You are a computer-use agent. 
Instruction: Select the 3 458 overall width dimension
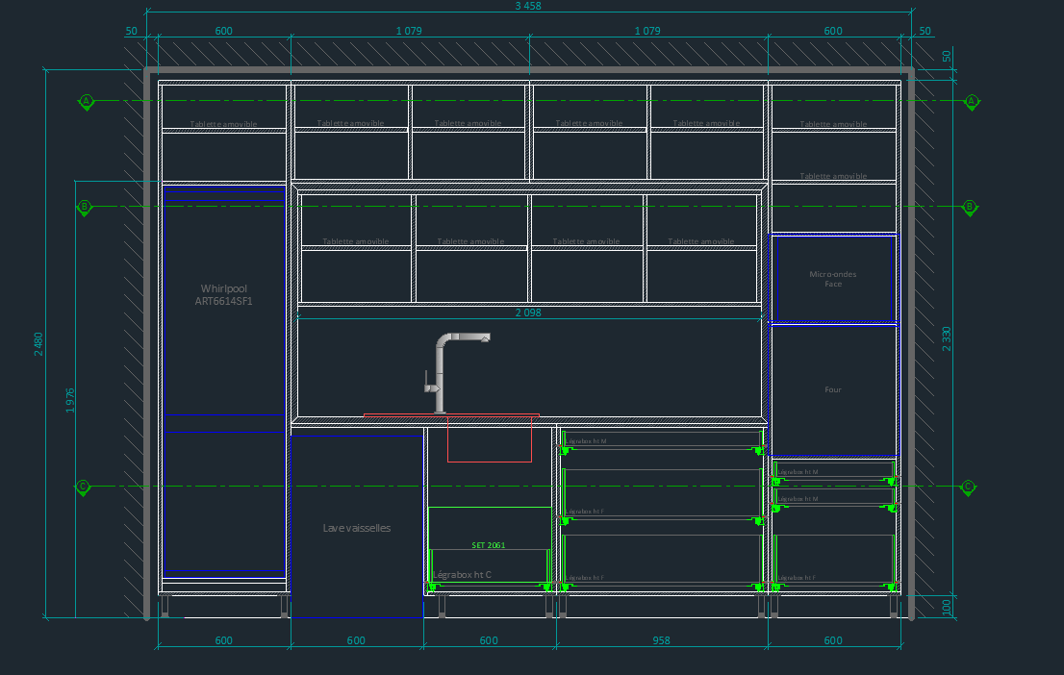click(x=528, y=7)
